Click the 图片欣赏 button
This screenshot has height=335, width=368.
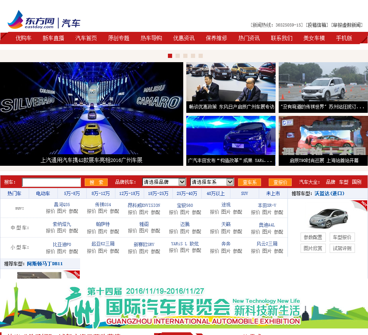(313, 248)
